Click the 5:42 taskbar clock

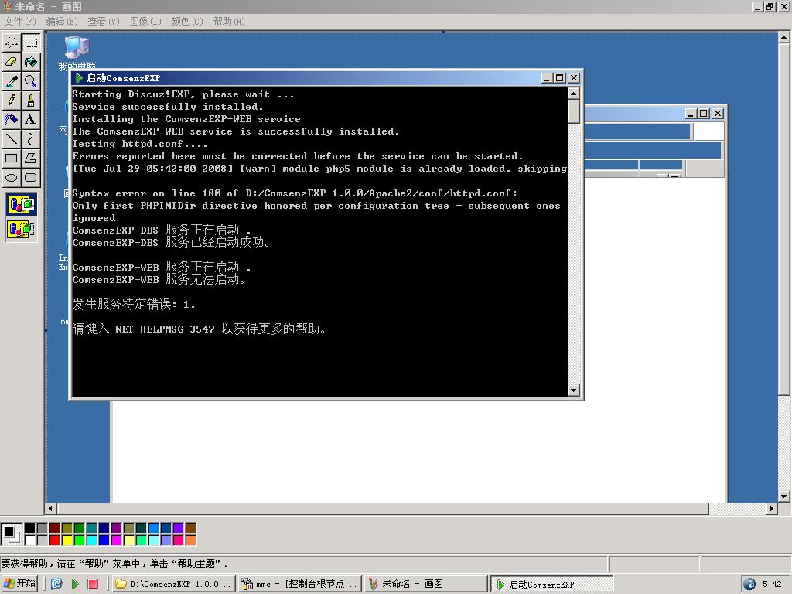(773, 584)
